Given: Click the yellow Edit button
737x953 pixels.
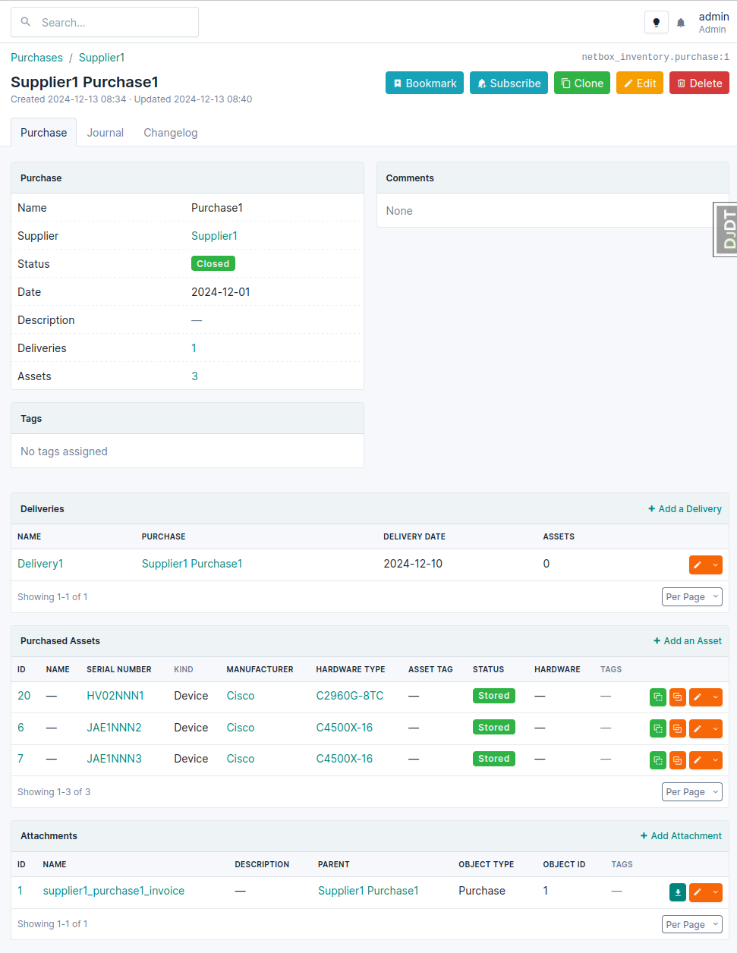Looking at the screenshot, I should point(640,83).
